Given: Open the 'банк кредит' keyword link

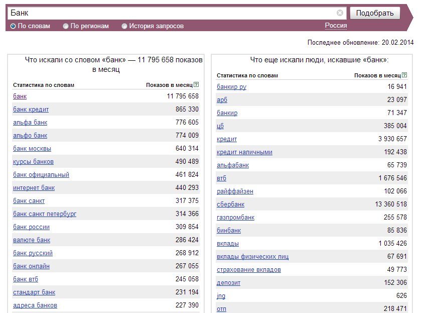Looking at the screenshot, I should (31, 110).
